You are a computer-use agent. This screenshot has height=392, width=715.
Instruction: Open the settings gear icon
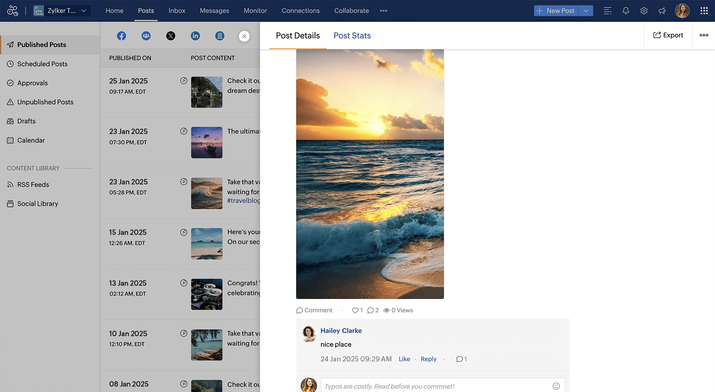pyautogui.click(x=644, y=11)
